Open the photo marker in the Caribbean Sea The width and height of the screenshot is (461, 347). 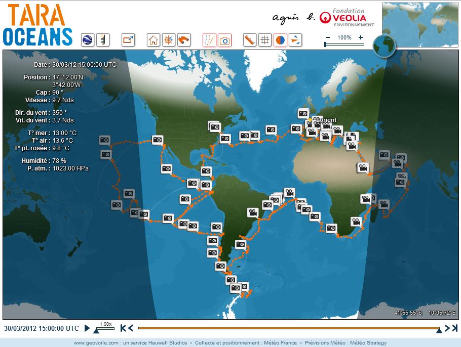coord(206,170)
